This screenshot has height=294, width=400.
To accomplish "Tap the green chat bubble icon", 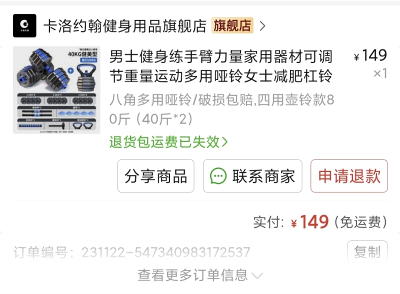I will tap(218, 176).
